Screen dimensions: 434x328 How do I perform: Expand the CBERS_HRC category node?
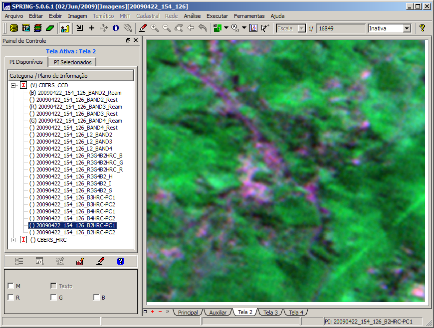pyautogui.click(x=13, y=240)
